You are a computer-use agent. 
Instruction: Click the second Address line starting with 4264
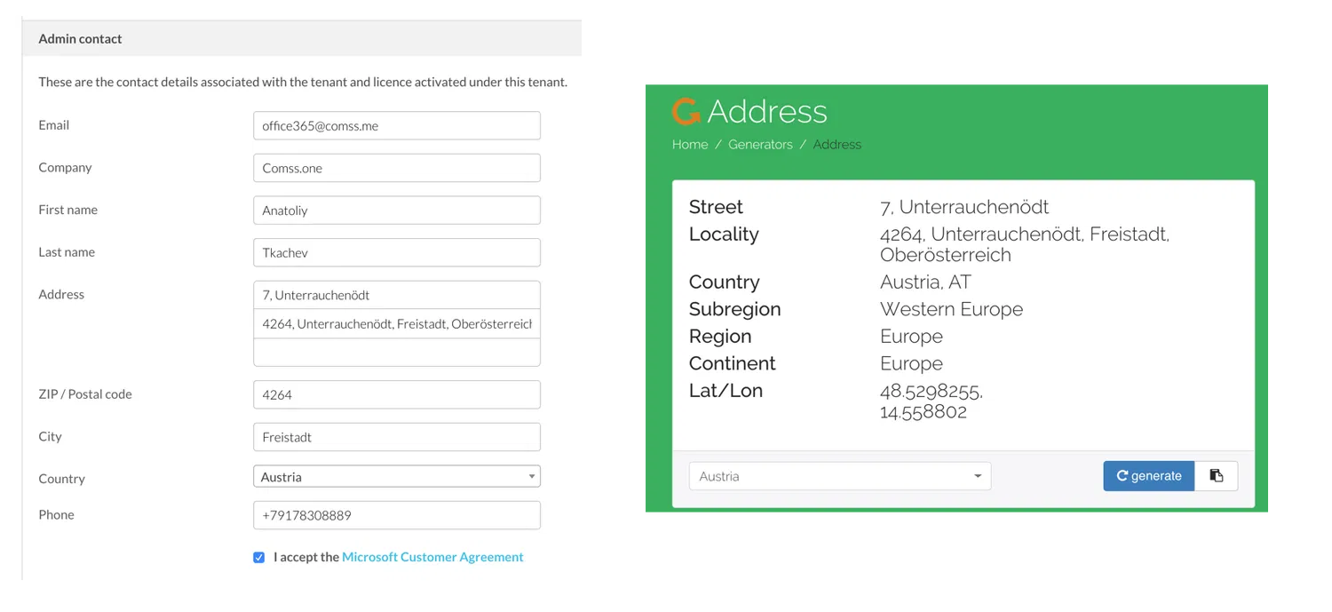click(397, 323)
